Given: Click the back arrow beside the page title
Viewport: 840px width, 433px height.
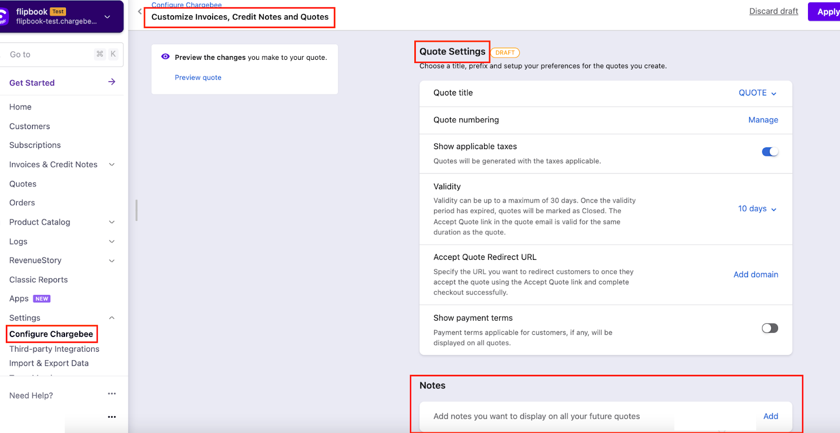Looking at the screenshot, I should 140,12.
